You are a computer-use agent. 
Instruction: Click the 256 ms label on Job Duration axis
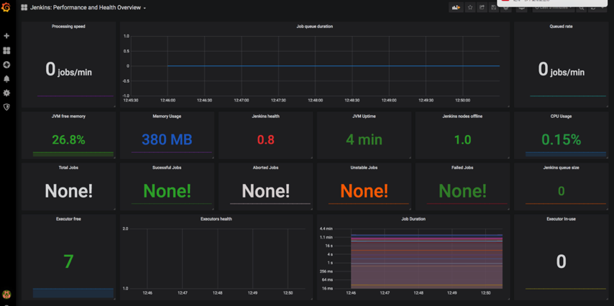326,272
